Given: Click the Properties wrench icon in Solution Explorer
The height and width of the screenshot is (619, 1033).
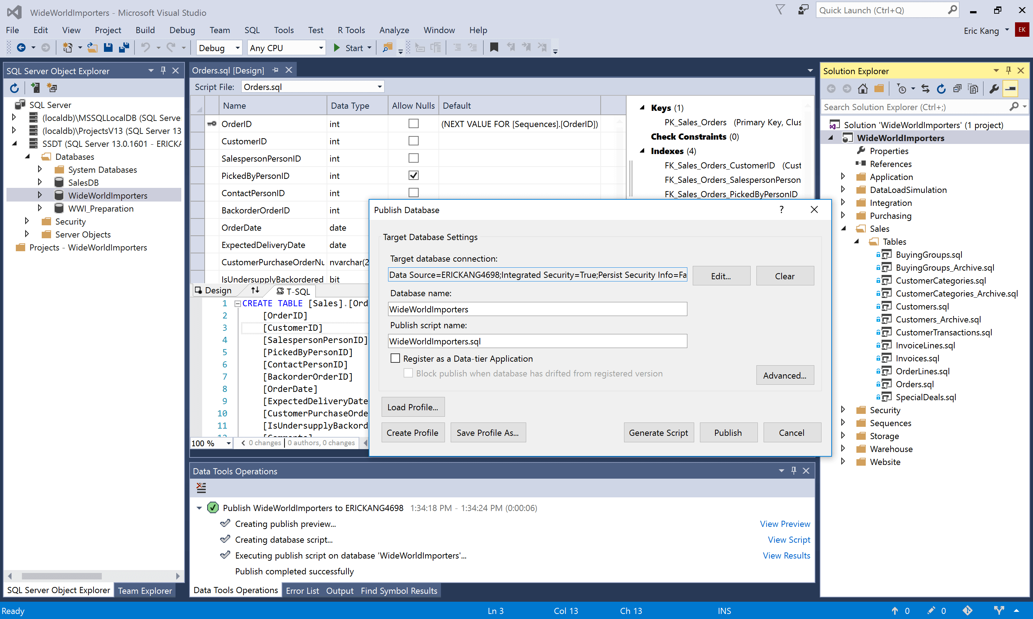Looking at the screenshot, I should click(994, 89).
